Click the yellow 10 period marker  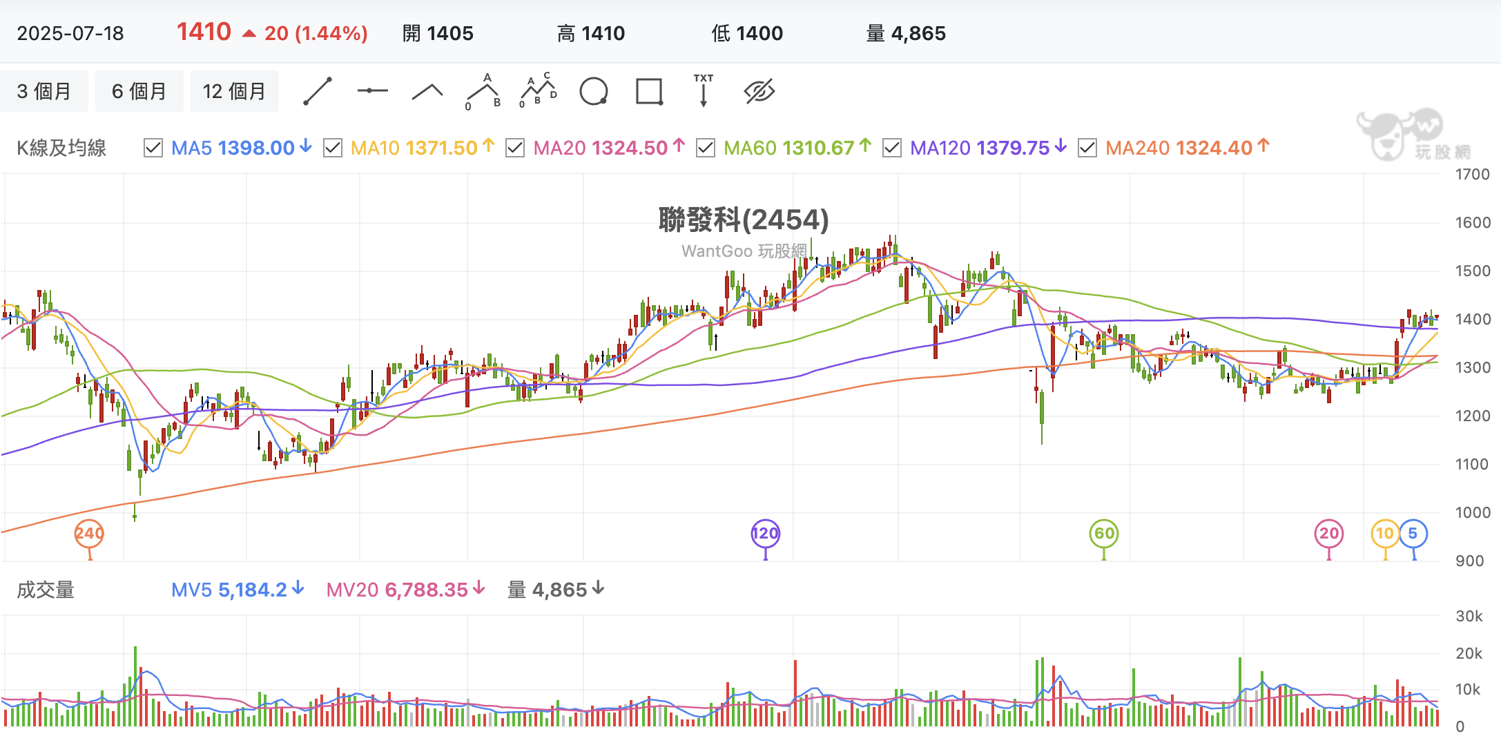click(1385, 534)
